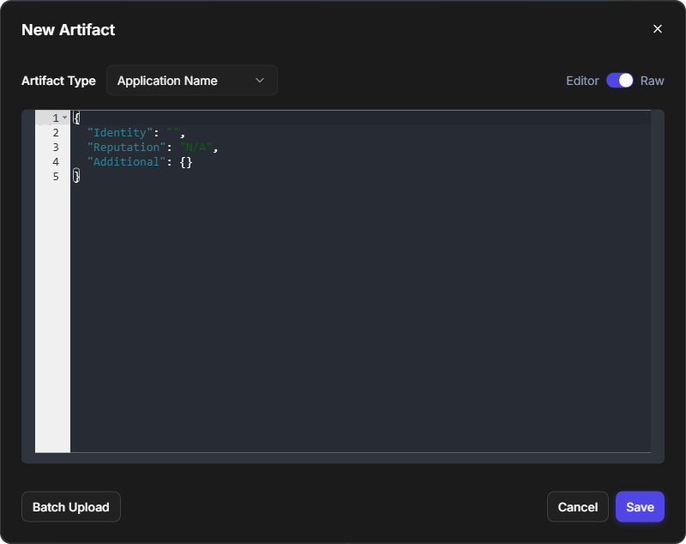Click the "Identity" key in the editor
The height and width of the screenshot is (544, 686).
120,133
